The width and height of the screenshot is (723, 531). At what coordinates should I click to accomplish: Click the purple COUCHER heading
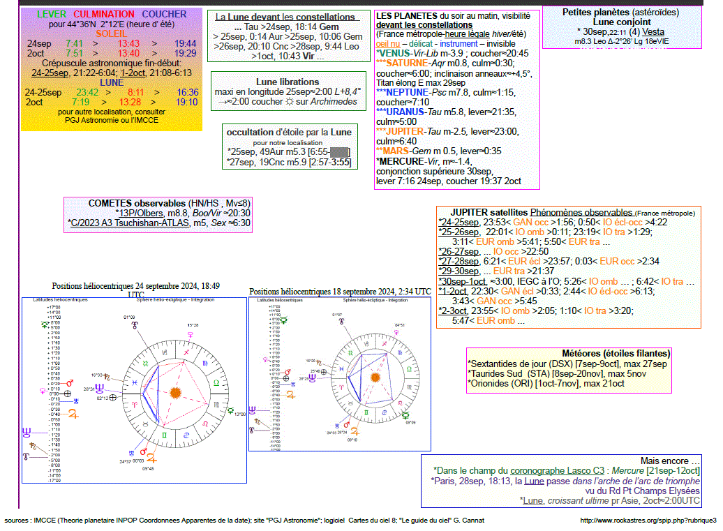pyautogui.click(x=164, y=14)
